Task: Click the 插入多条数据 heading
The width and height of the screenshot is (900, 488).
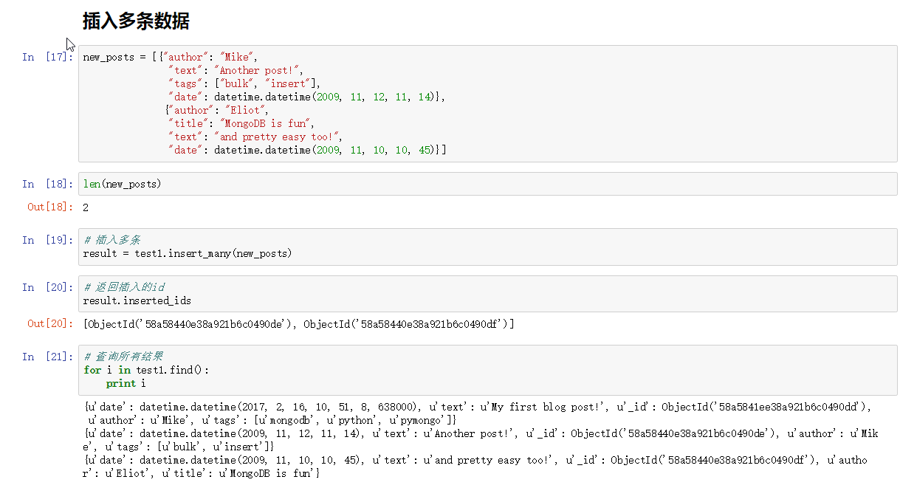Action: (x=136, y=22)
